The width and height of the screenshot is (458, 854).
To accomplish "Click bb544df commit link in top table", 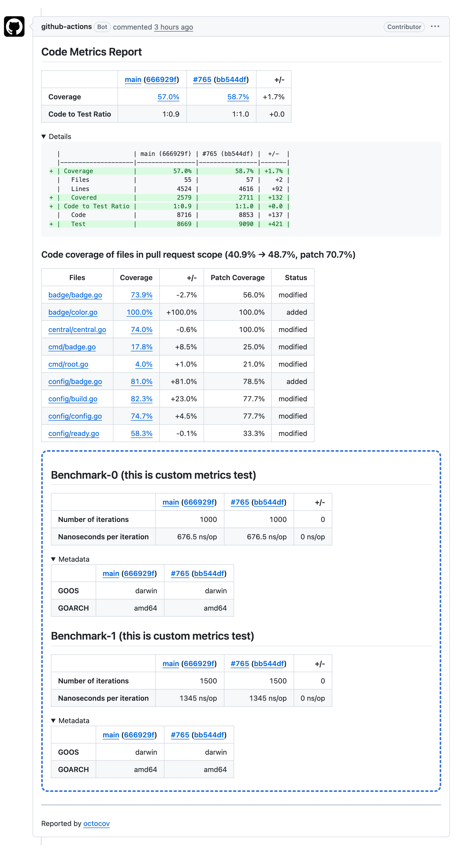I will click(231, 79).
